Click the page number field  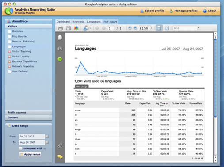coord(111,28)
